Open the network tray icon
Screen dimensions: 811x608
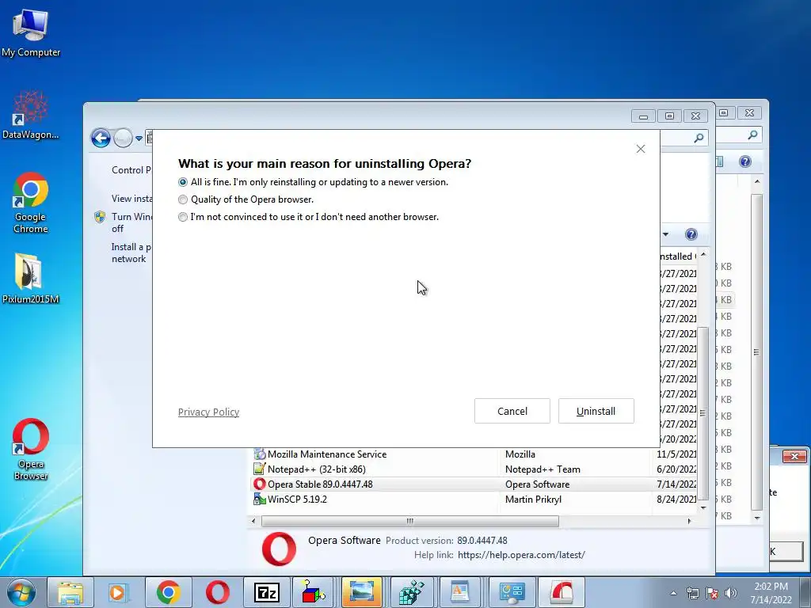coord(692,593)
